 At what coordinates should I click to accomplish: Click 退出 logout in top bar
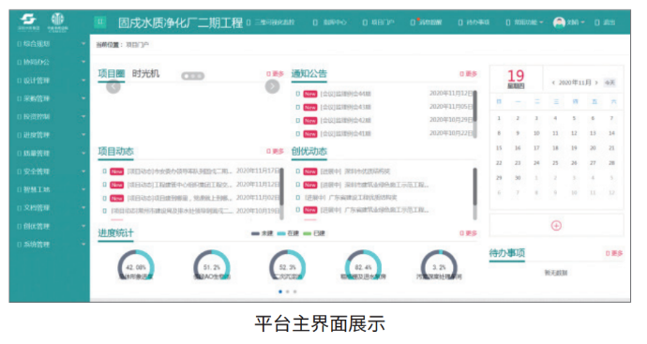tap(606, 22)
